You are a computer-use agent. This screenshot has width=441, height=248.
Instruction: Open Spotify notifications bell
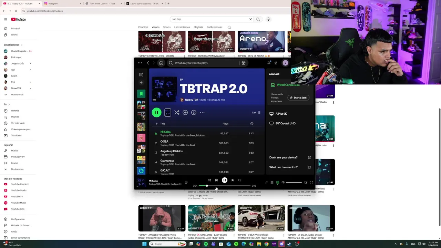(x=269, y=63)
